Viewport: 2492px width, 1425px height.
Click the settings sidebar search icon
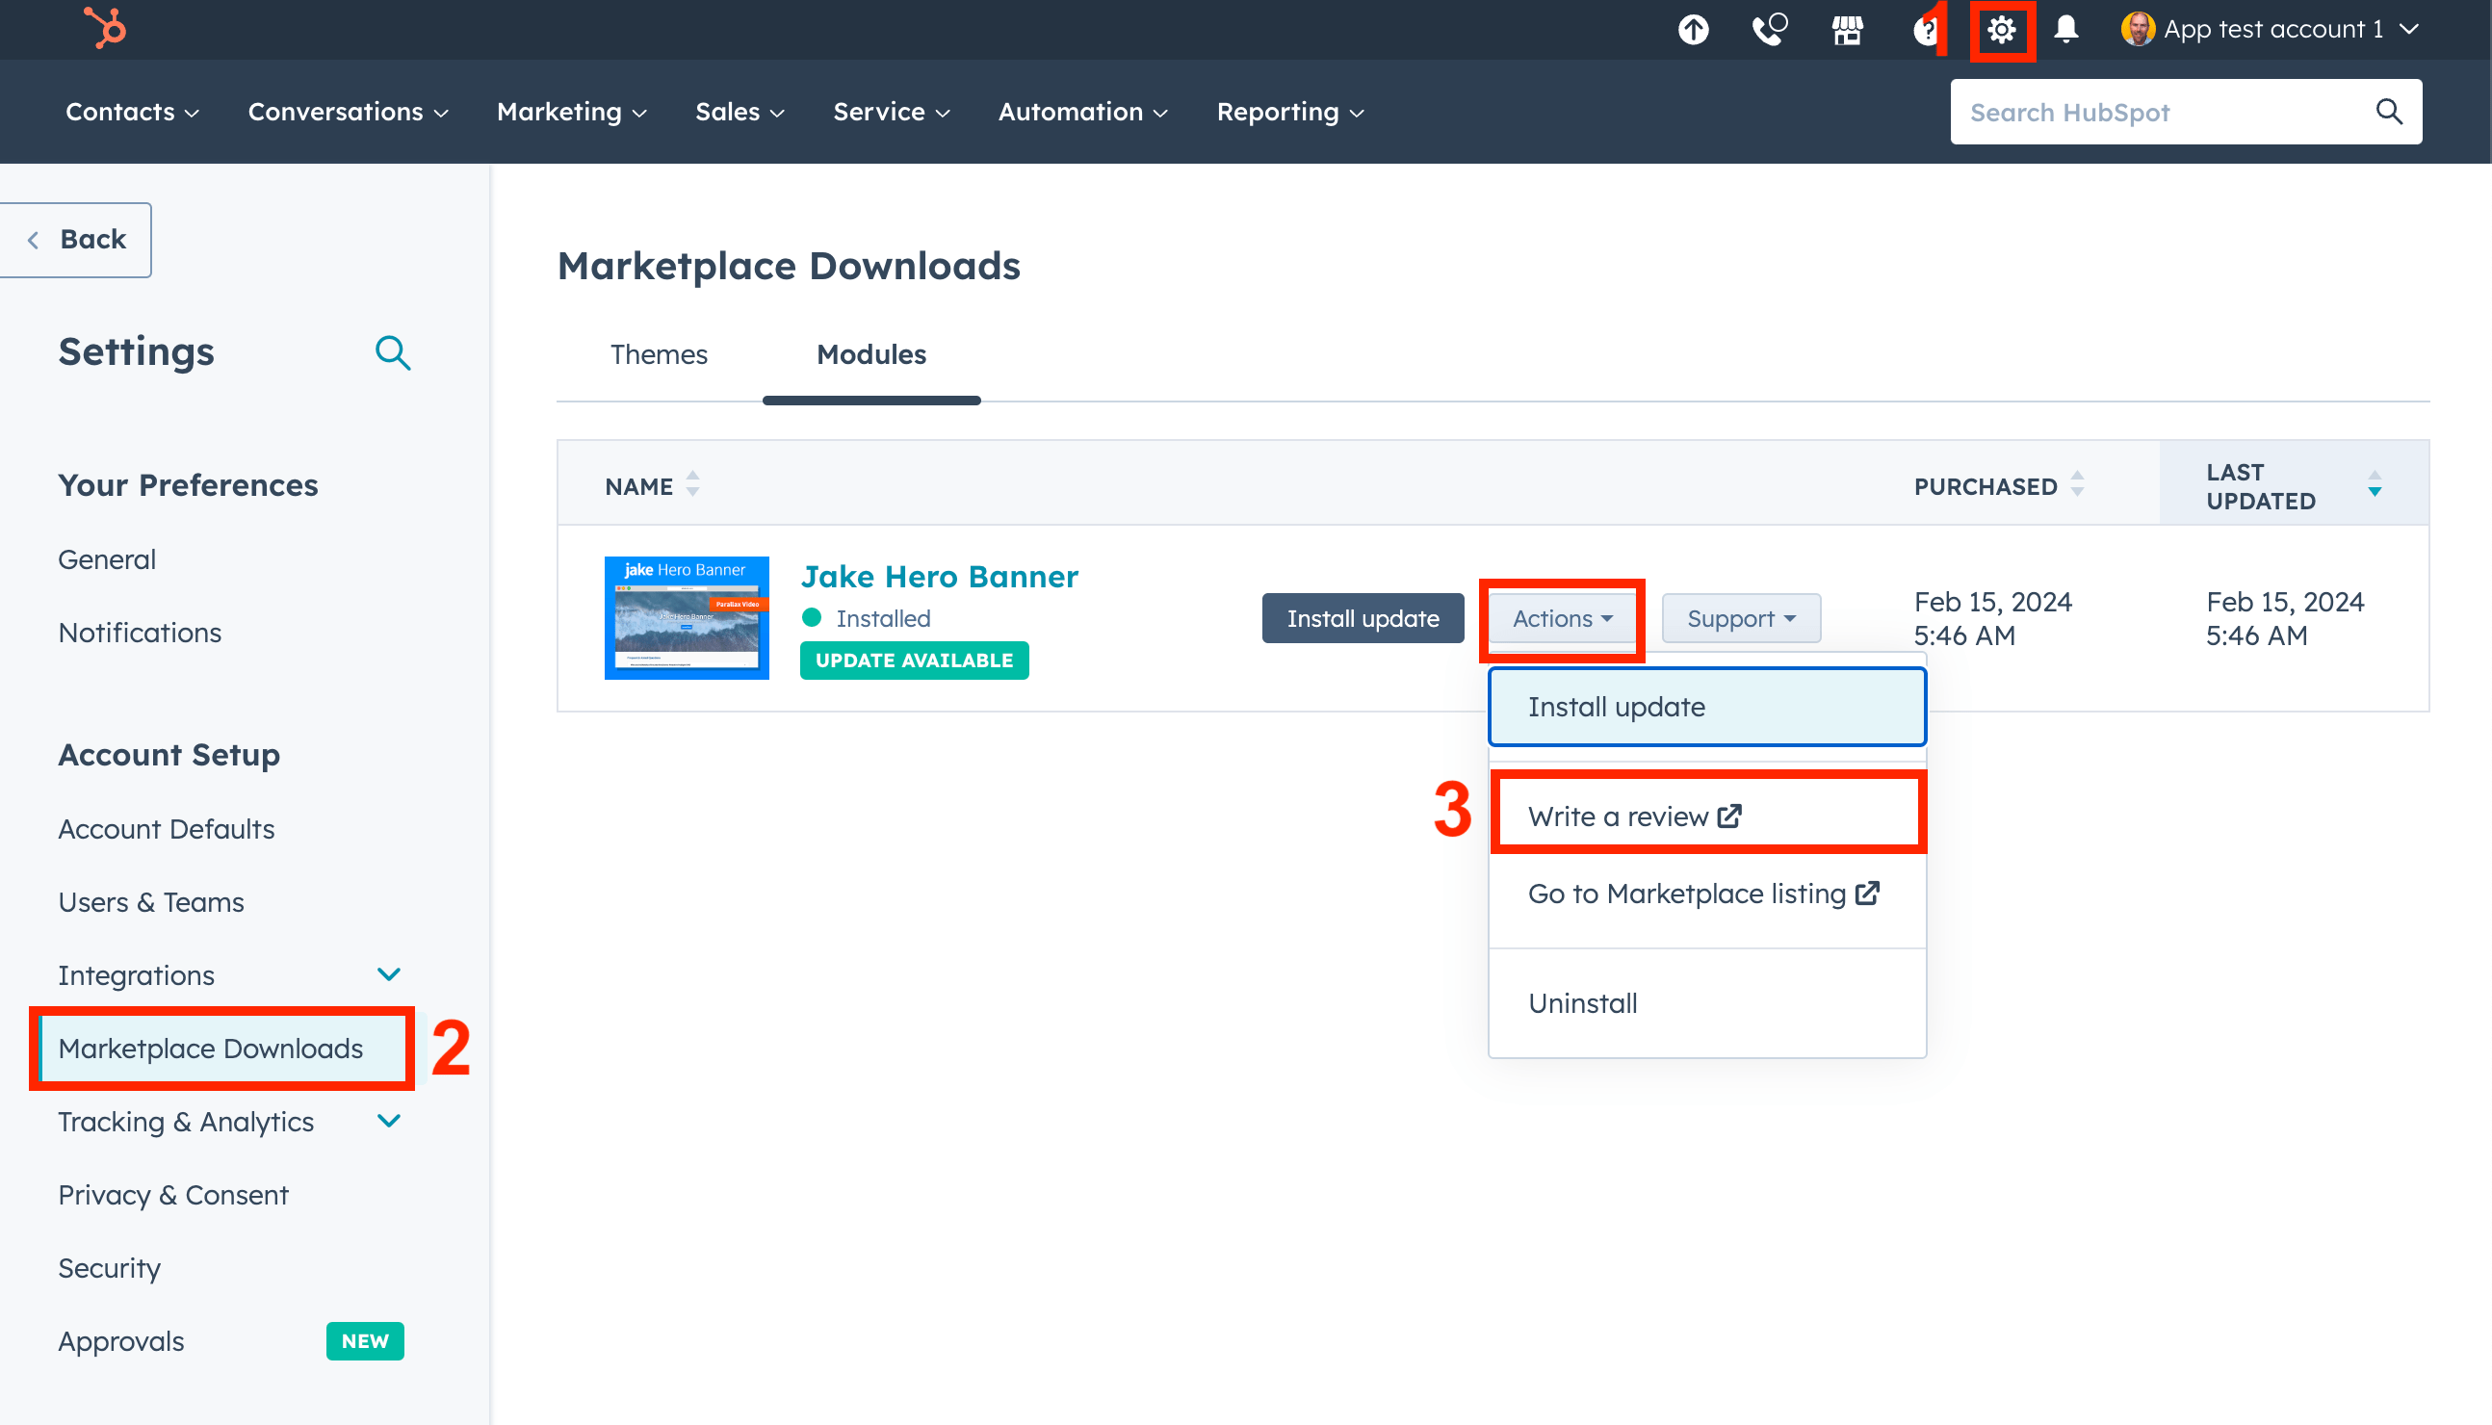click(x=393, y=352)
